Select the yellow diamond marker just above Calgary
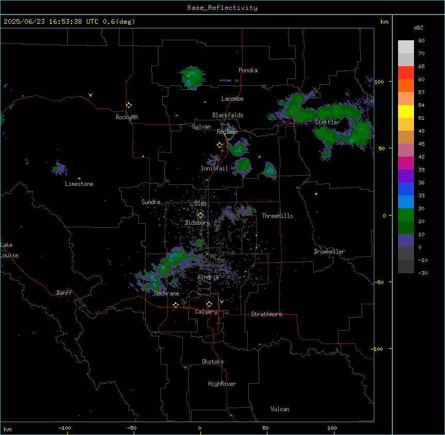Screen dimensions: 445x435 [x=209, y=304]
